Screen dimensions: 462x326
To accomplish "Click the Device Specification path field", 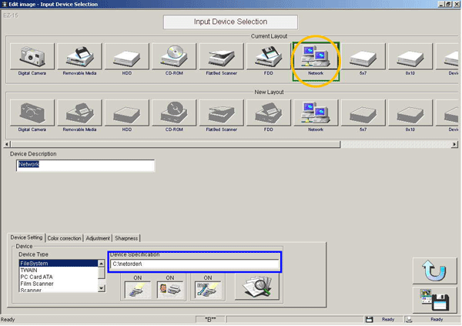I will pos(193,264).
